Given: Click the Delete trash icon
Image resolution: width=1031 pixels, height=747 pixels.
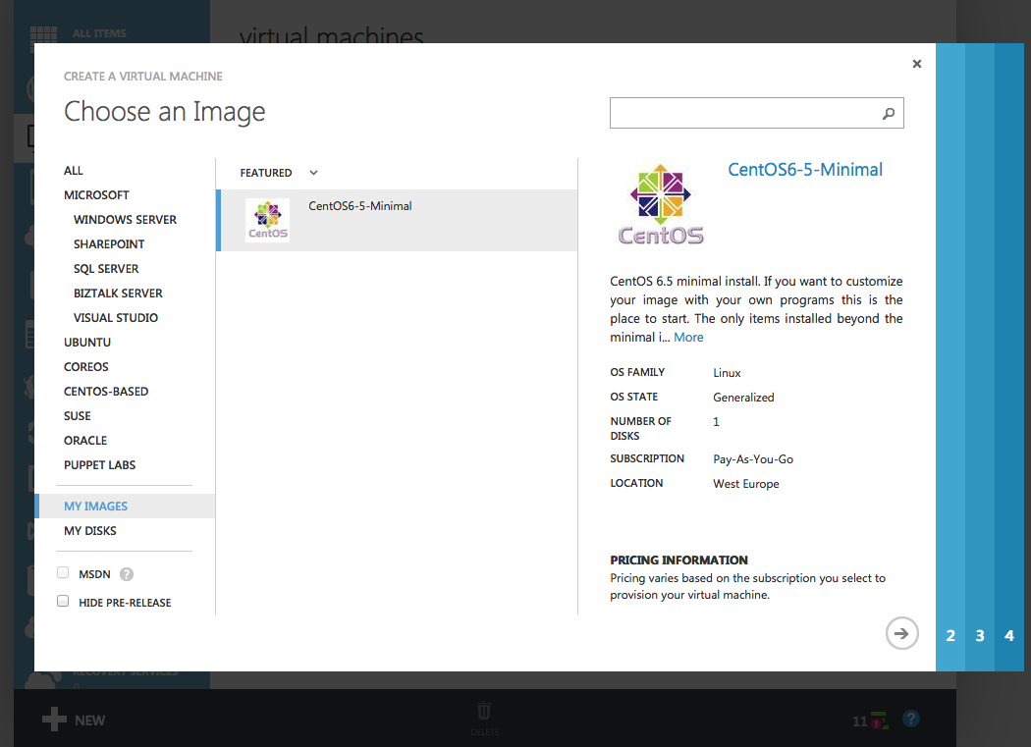Looking at the screenshot, I should (484, 712).
